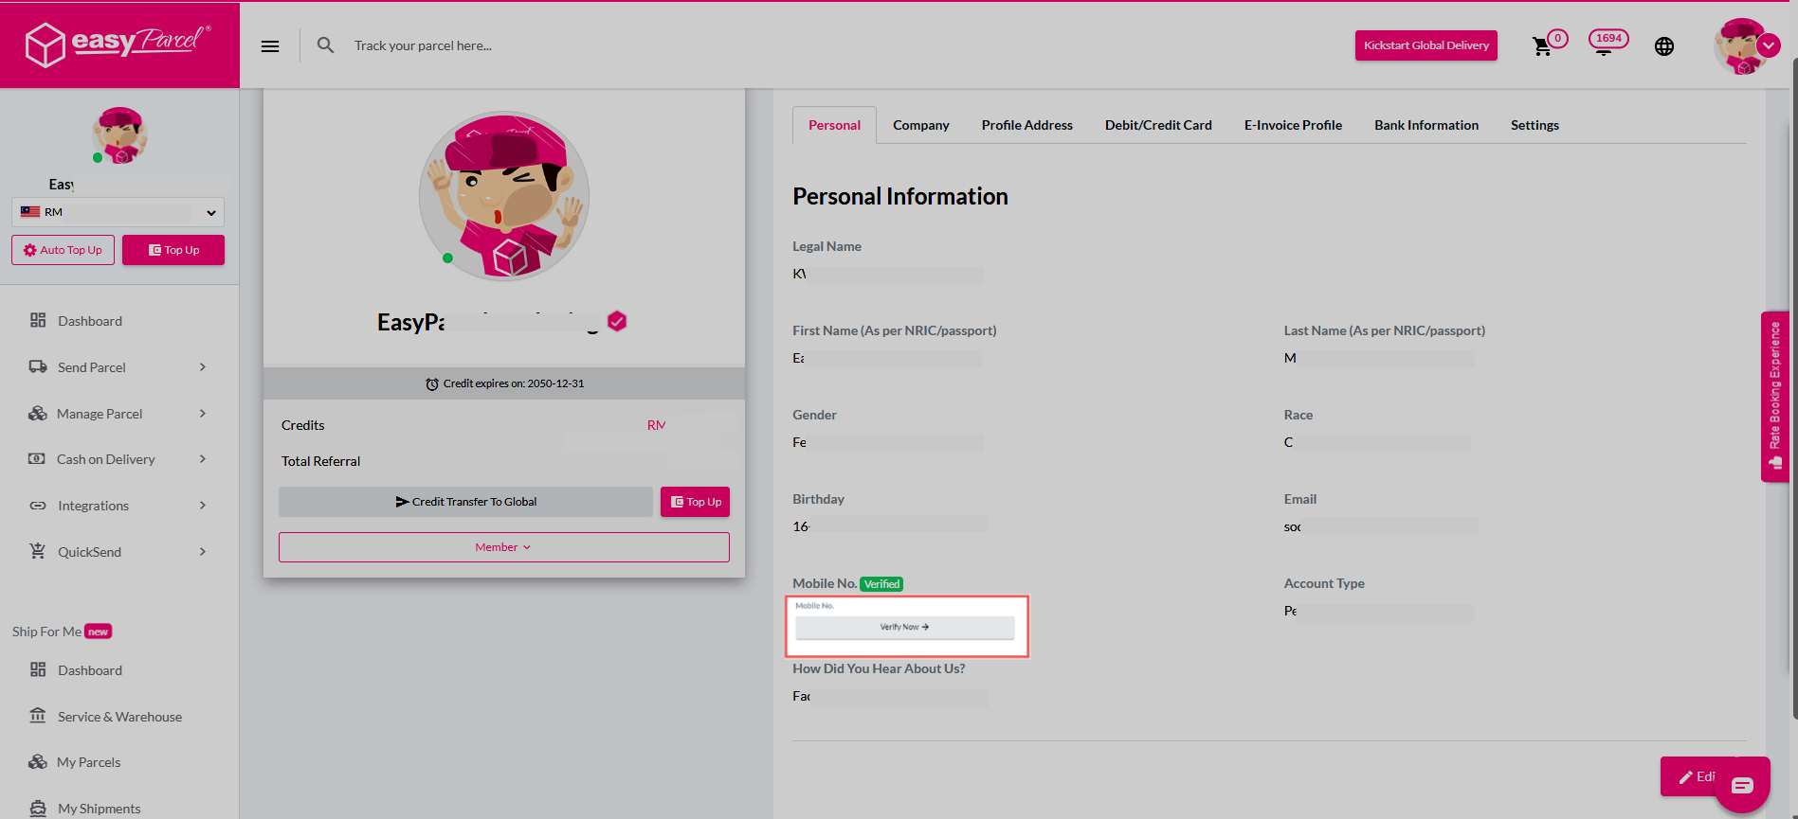
Task: Click the Kickstart Global Delivery button
Action: pyautogui.click(x=1426, y=45)
